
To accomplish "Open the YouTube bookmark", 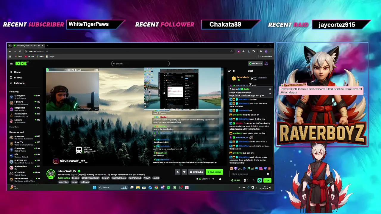I will (29, 56).
